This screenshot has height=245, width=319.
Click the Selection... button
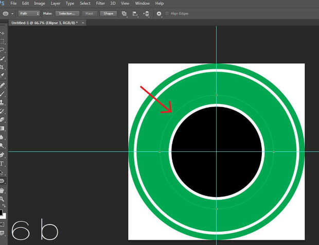pyautogui.click(x=68, y=13)
